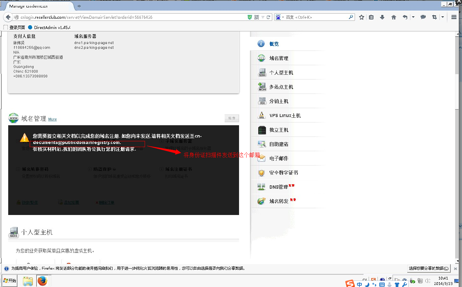The width and height of the screenshot is (462, 287).
Task: Open the chat bubble toolbar icon
Action: click(x=423, y=17)
